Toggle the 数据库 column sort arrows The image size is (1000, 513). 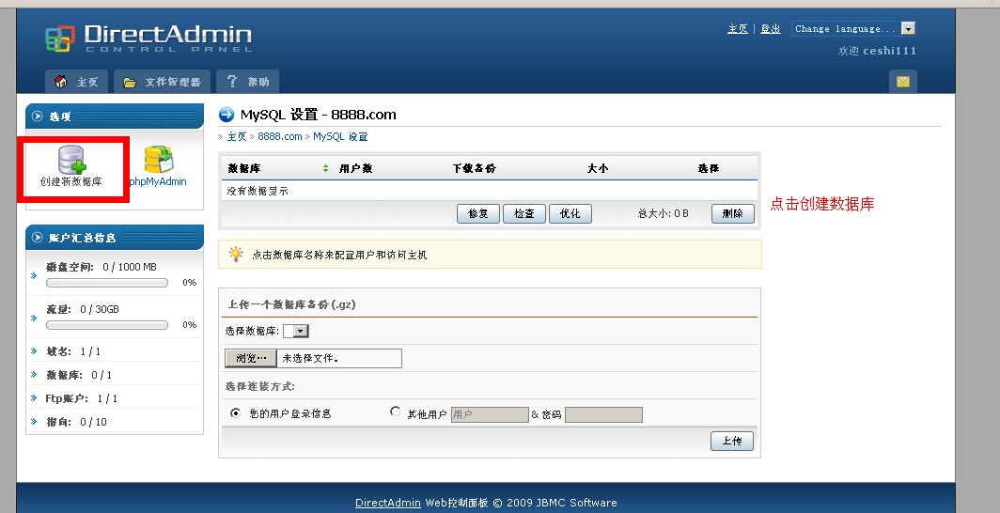click(x=326, y=168)
